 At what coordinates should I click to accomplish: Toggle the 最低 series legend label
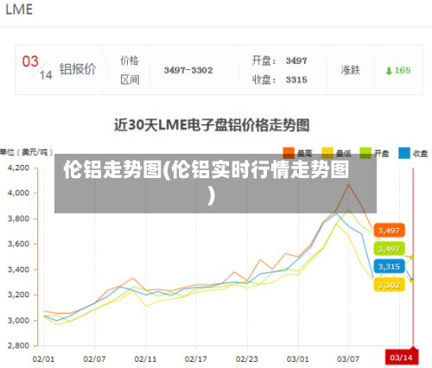coord(343,154)
